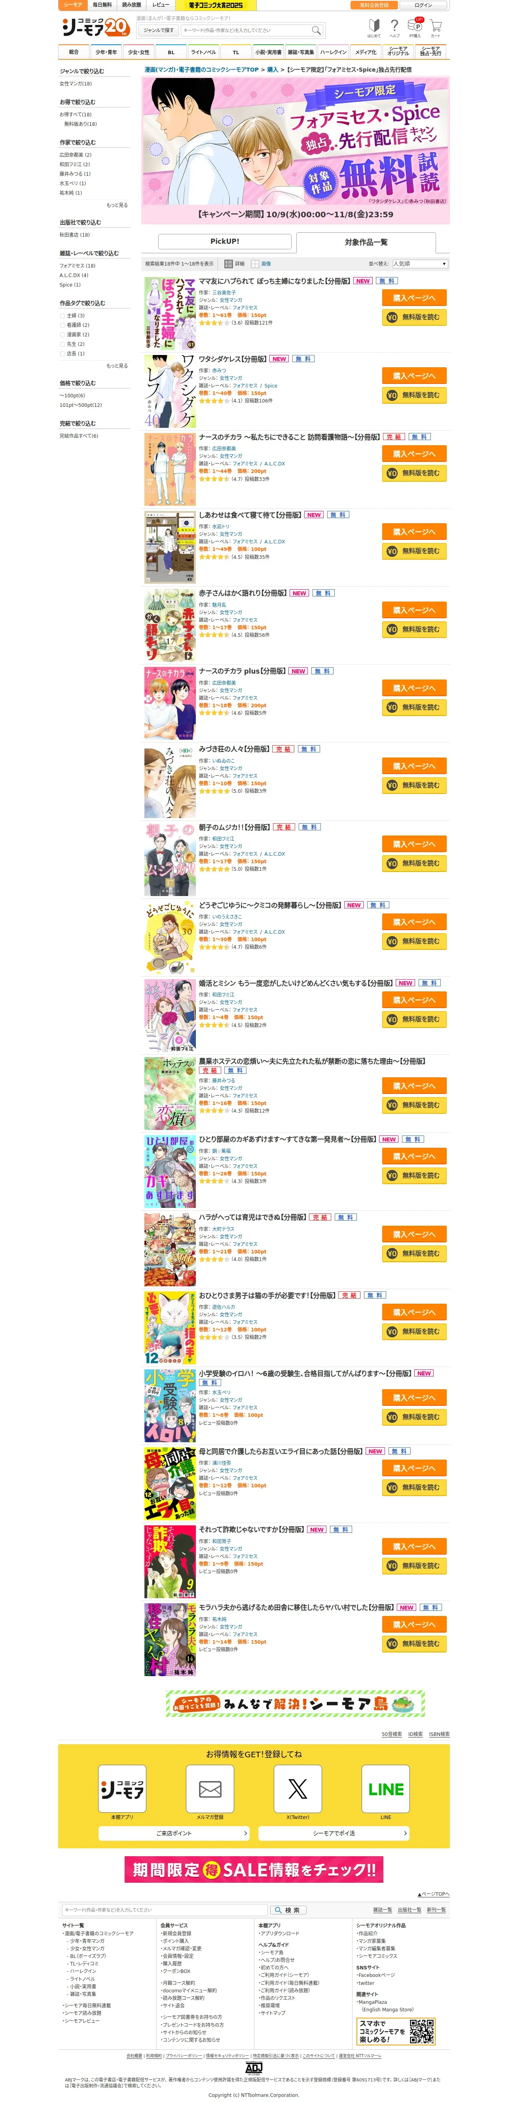Open the LINE icon tile
This screenshot has width=508, height=2102.
386,1789
